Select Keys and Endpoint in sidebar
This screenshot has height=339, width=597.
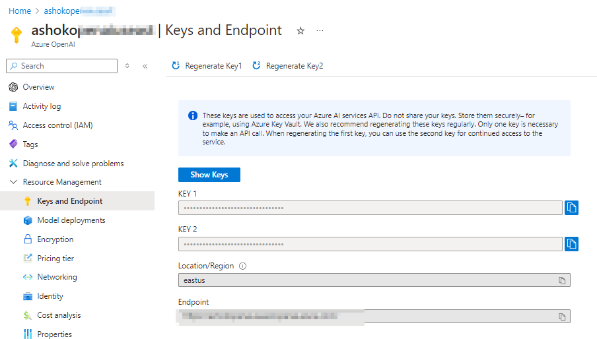77,201
